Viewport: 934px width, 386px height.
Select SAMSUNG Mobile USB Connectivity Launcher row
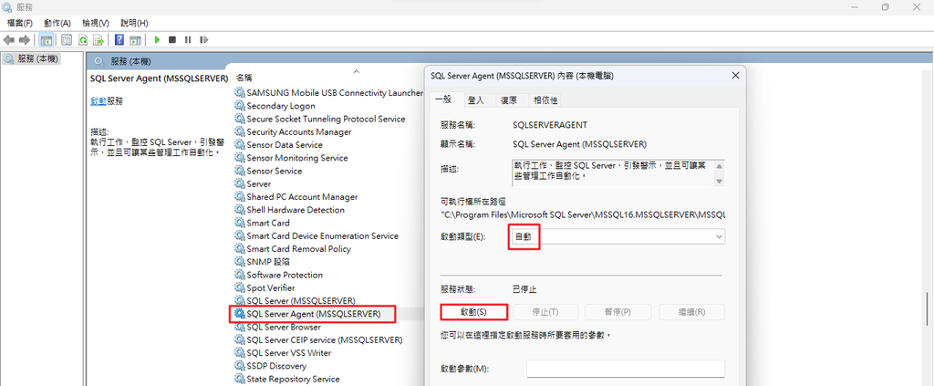(x=335, y=93)
